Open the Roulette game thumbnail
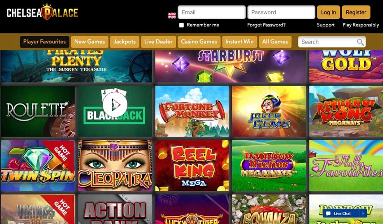Viewport: 383px width, 224px height. click(38, 111)
